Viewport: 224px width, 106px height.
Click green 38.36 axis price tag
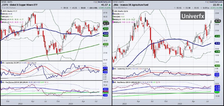pyautogui.click(x=105, y=29)
